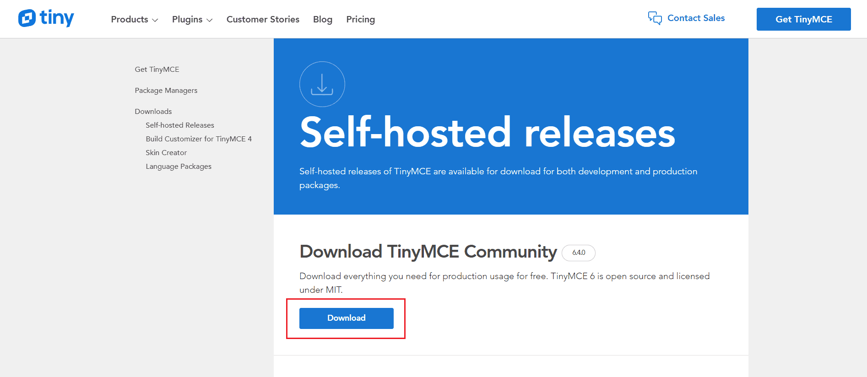Open Self-hosted Releases sidebar link
The height and width of the screenshot is (377, 867).
(180, 125)
